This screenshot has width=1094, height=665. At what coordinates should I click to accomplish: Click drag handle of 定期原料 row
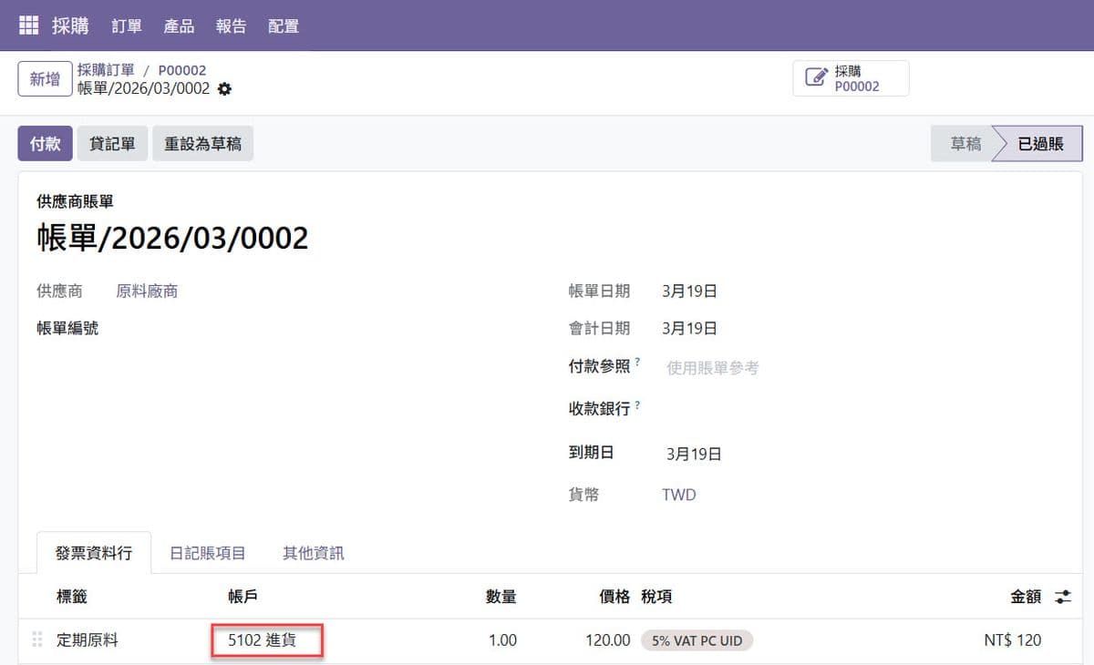pos(37,640)
